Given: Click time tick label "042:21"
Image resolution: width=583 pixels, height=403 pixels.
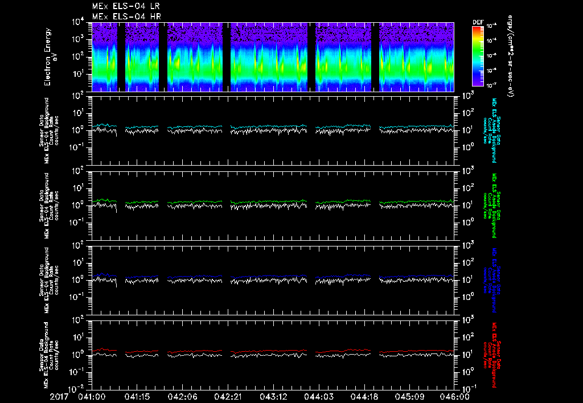Looking at the screenshot, I should point(228,397).
